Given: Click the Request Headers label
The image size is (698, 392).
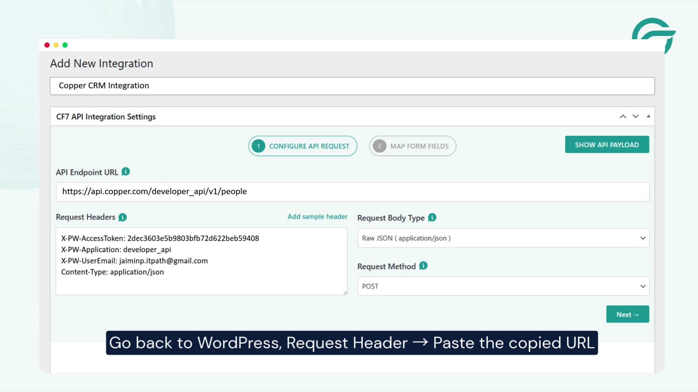Looking at the screenshot, I should (85, 217).
